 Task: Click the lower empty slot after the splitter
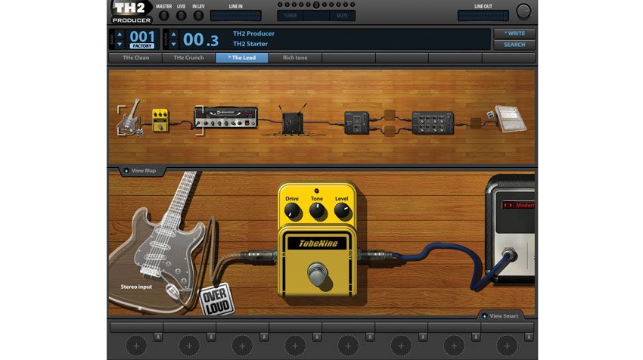(390, 131)
